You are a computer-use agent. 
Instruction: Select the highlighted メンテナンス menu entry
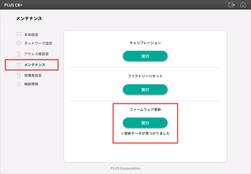[x=34, y=65]
